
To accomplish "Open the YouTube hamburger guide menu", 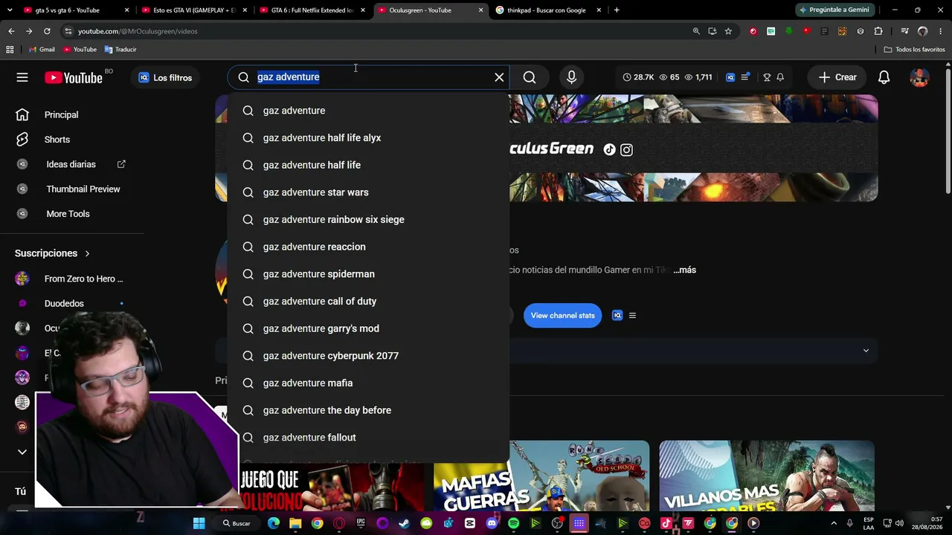I will tap(22, 77).
